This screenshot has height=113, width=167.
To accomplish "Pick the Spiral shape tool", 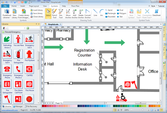I will 109,10.
